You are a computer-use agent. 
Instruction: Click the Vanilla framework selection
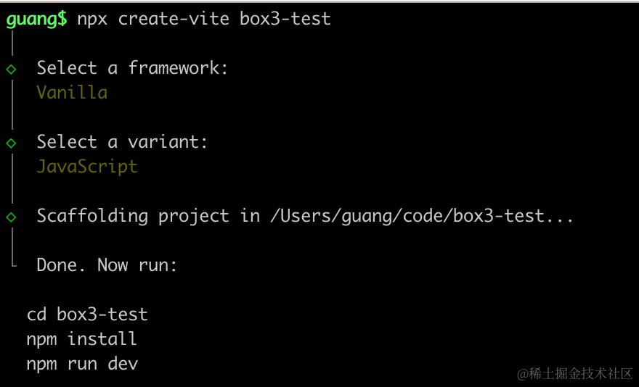coord(72,92)
